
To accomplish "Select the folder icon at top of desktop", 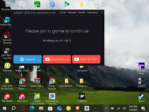I will [x=82, y=4].
